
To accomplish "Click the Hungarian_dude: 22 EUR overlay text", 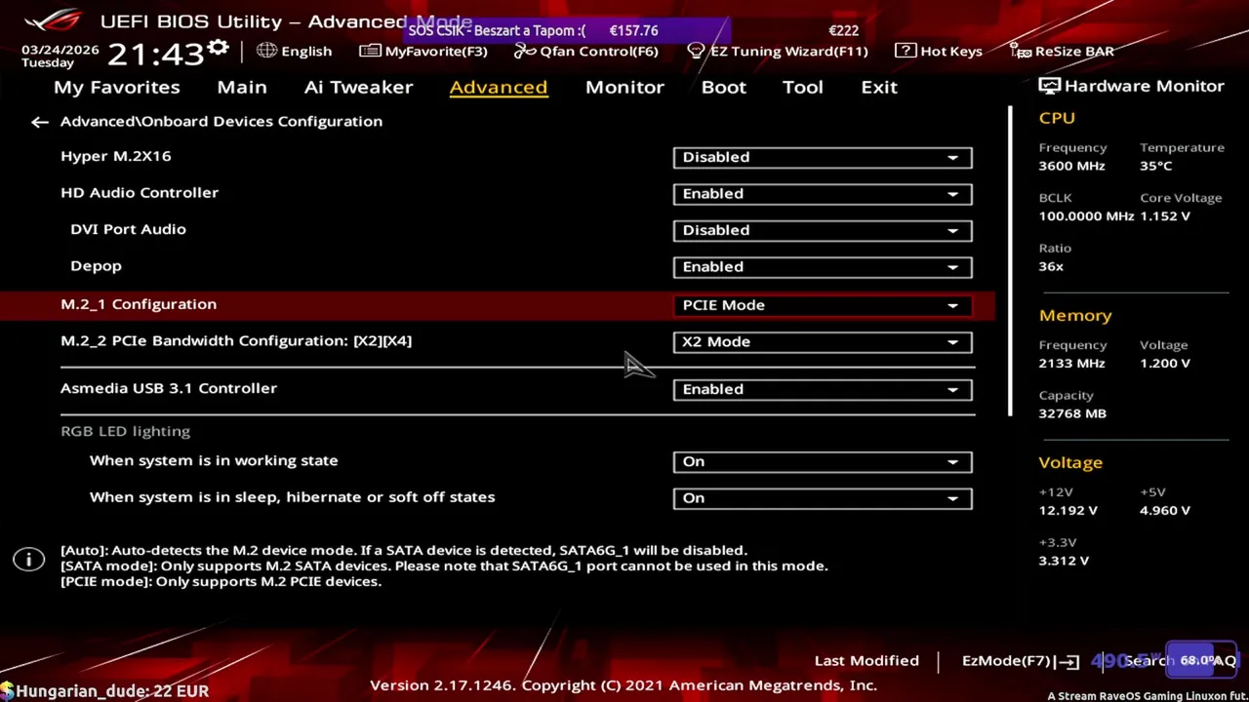I will 112,691.
